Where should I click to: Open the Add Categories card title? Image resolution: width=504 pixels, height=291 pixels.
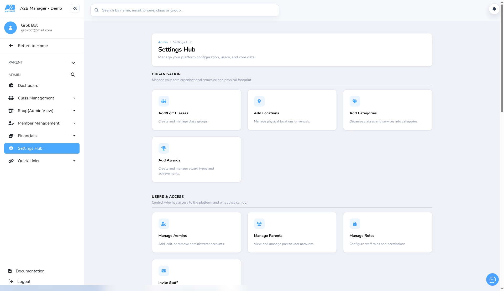pos(363,113)
